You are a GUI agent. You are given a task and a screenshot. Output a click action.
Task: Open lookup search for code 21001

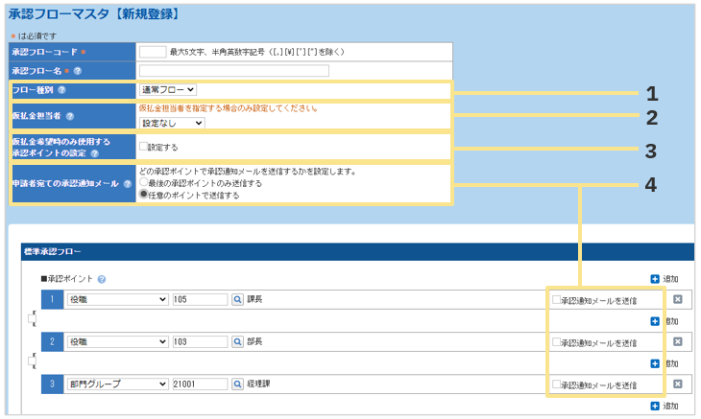point(238,384)
